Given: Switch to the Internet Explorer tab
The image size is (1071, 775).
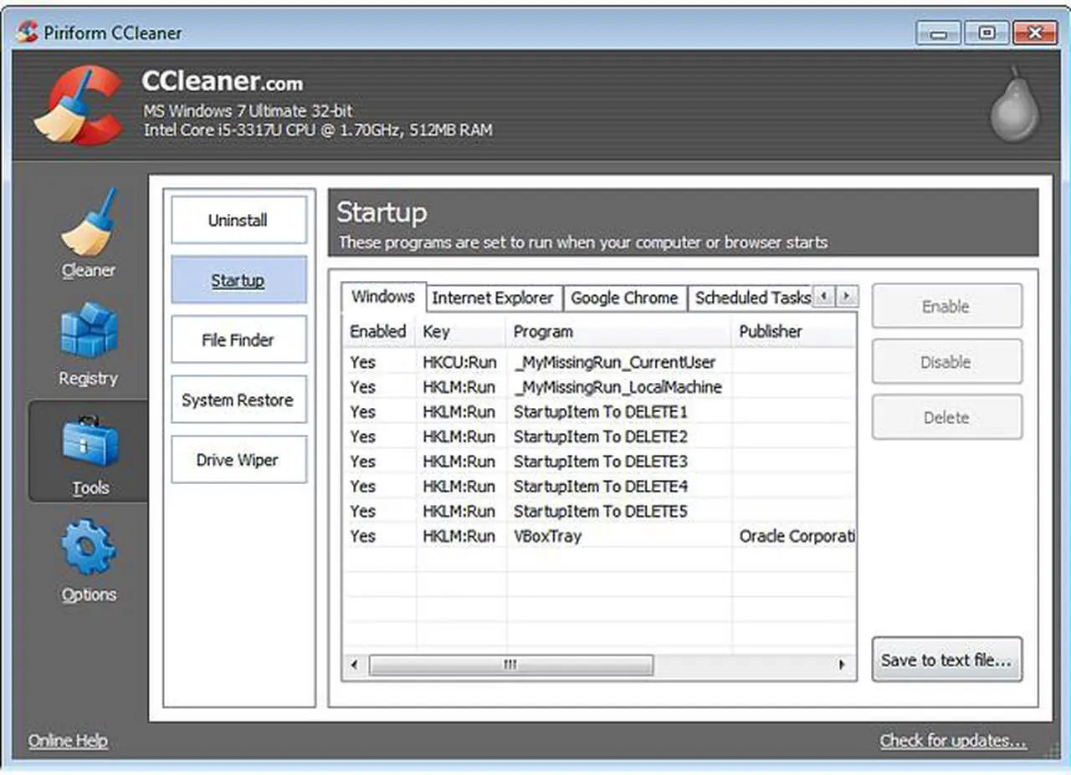Looking at the screenshot, I should tap(492, 298).
